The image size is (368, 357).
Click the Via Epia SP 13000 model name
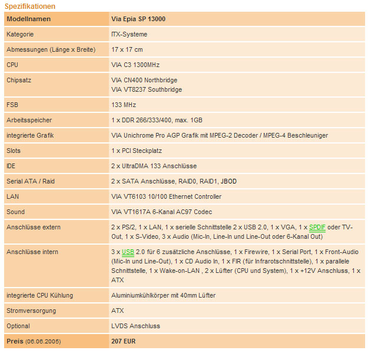click(138, 19)
